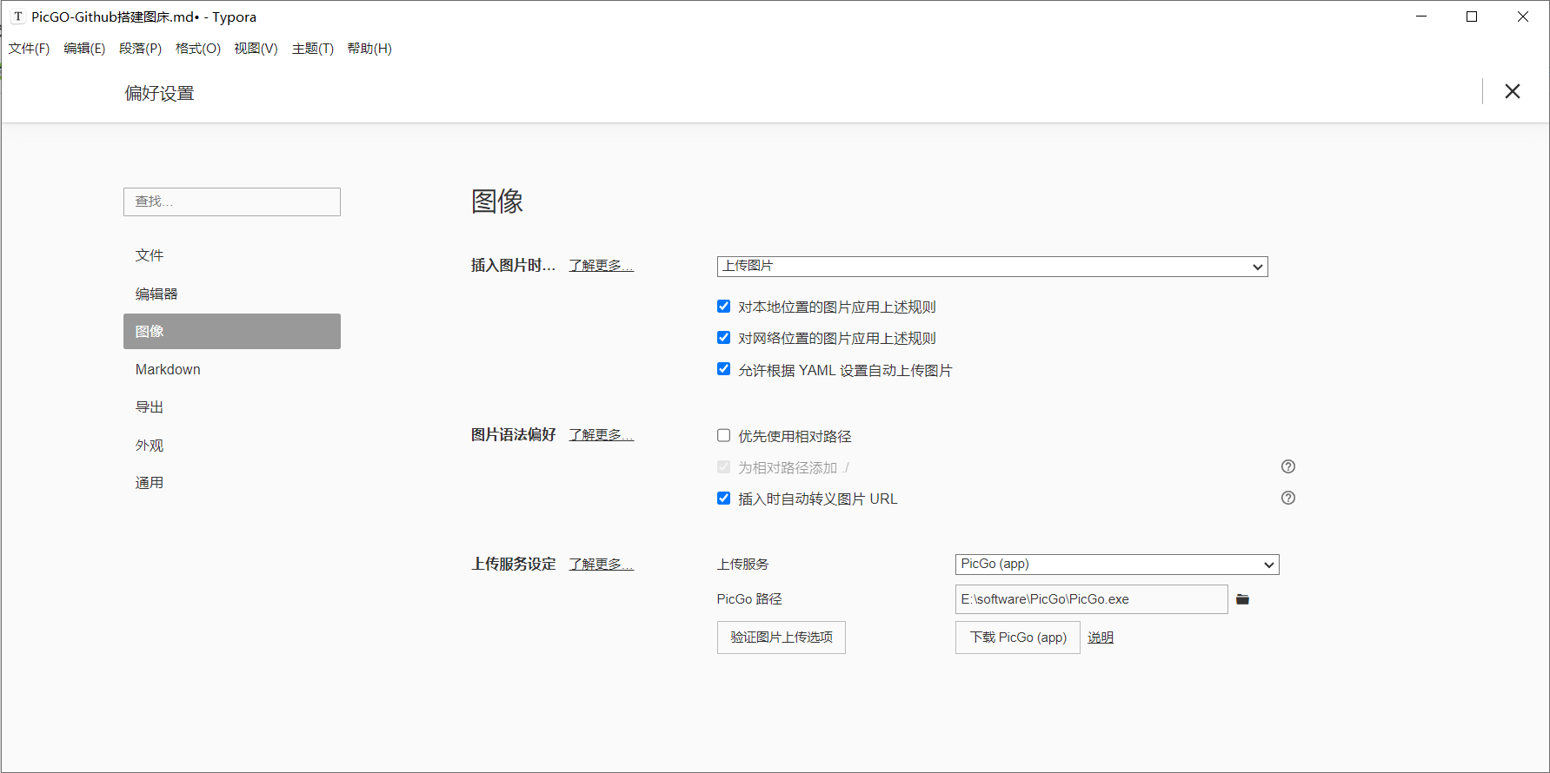Toggle 插入时自动转义图片 URL checkbox
The width and height of the screenshot is (1550, 773).
pos(723,498)
